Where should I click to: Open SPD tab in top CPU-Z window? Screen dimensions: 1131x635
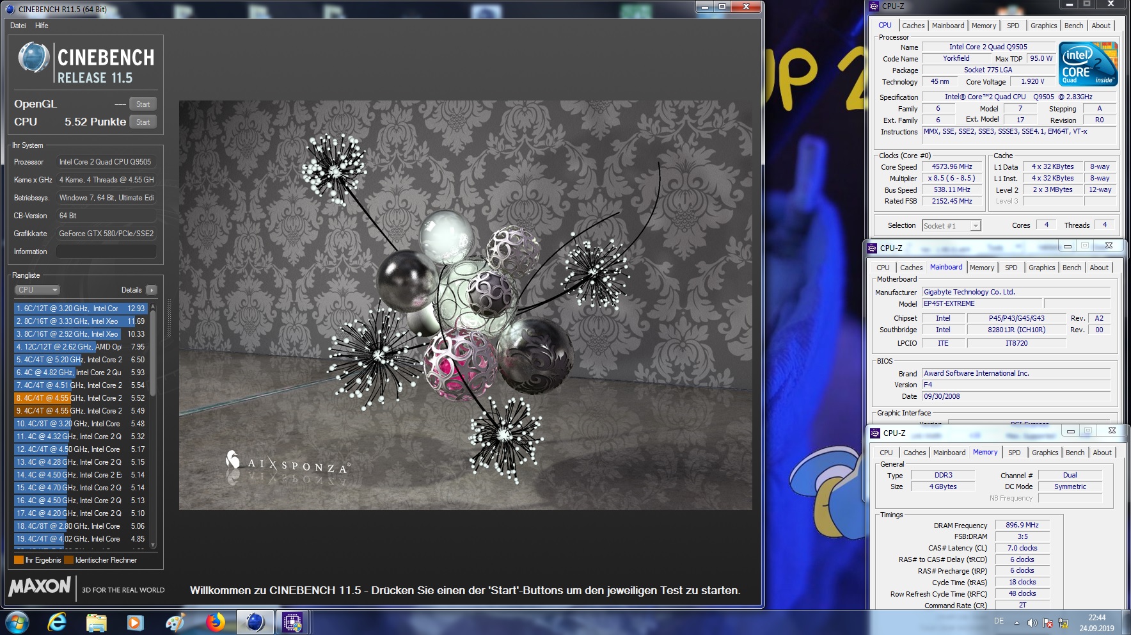1013,26
